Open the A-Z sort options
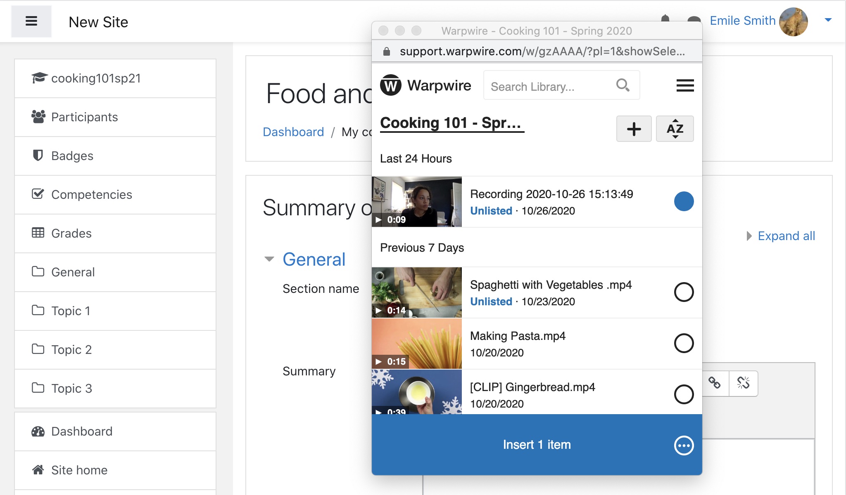Screen dimensions: 846x495 point(675,129)
